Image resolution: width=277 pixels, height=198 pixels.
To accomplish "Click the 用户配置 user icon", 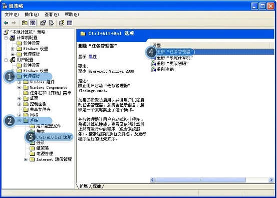I will click(x=13, y=60).
